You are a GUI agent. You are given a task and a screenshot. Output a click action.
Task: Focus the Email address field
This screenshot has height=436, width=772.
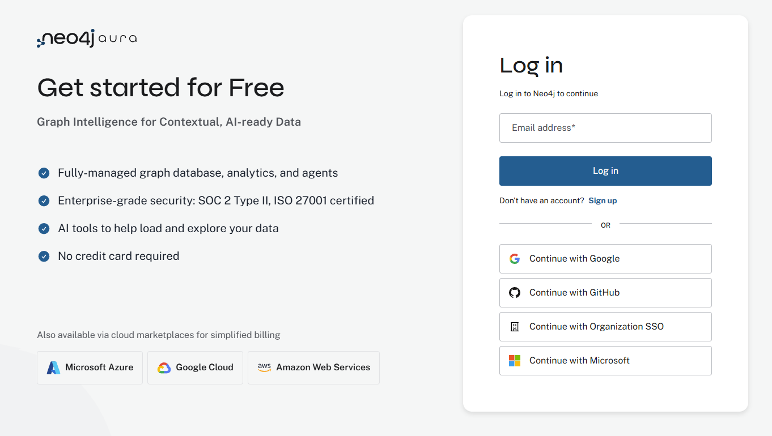(x=605, y=128)
